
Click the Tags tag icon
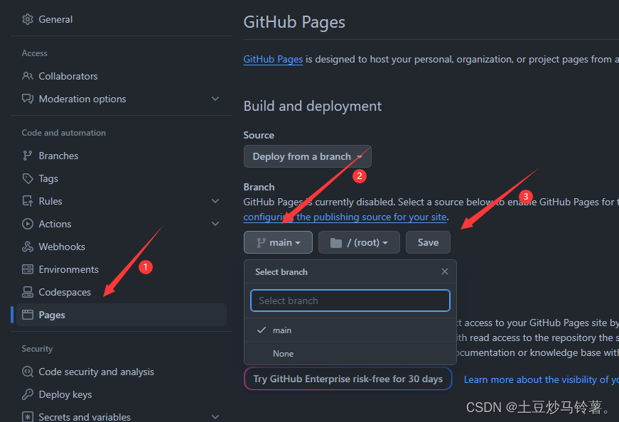tap(28, 178)
